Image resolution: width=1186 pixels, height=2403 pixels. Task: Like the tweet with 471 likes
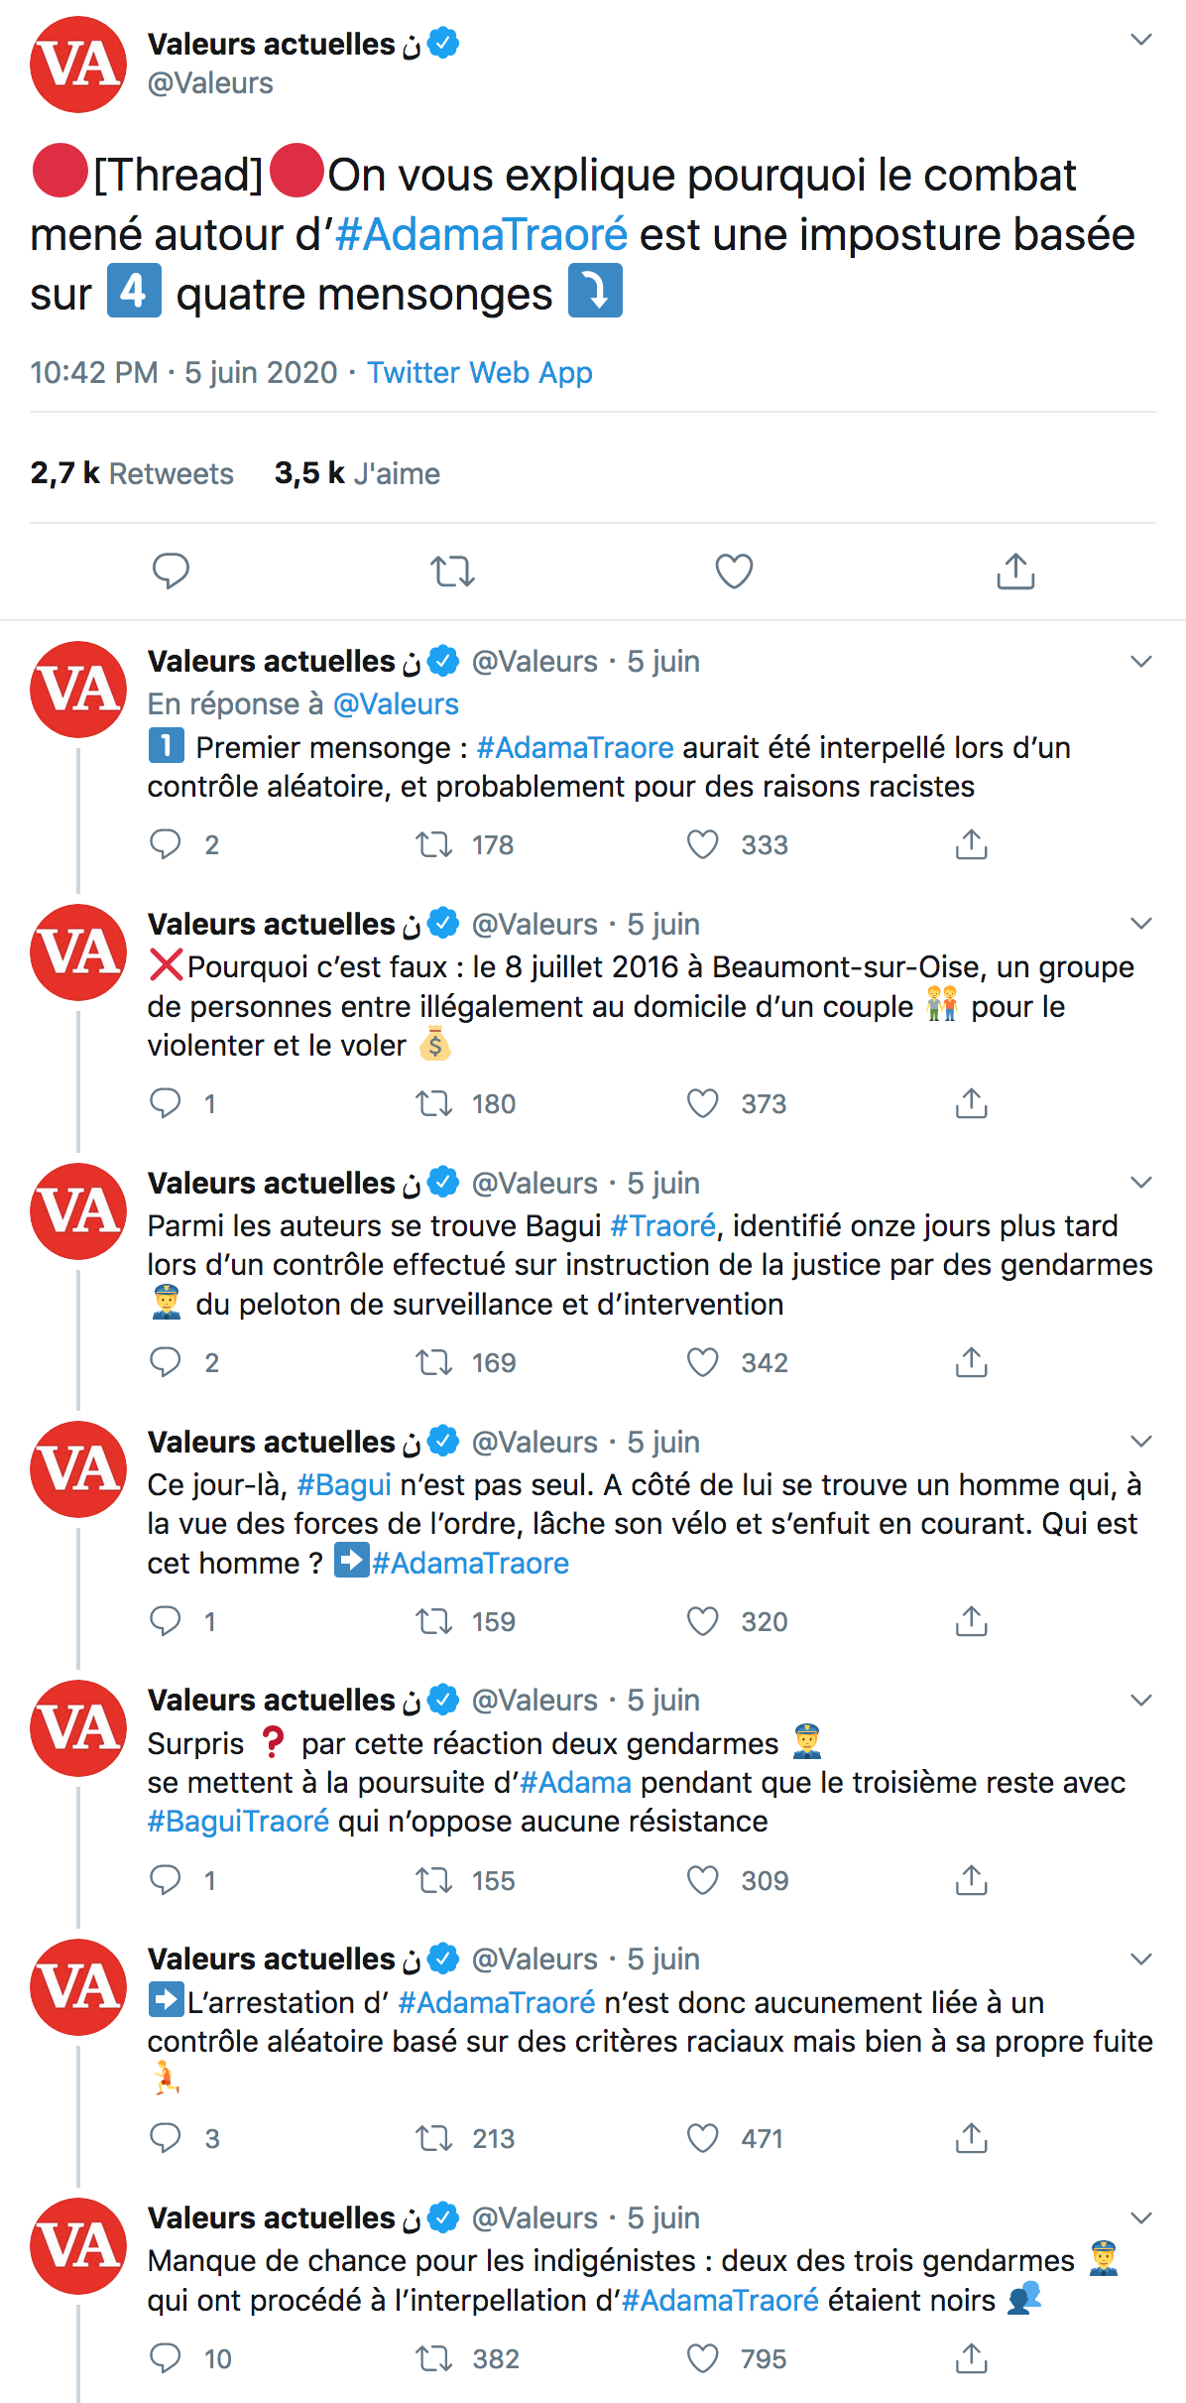click(702, 2138)
